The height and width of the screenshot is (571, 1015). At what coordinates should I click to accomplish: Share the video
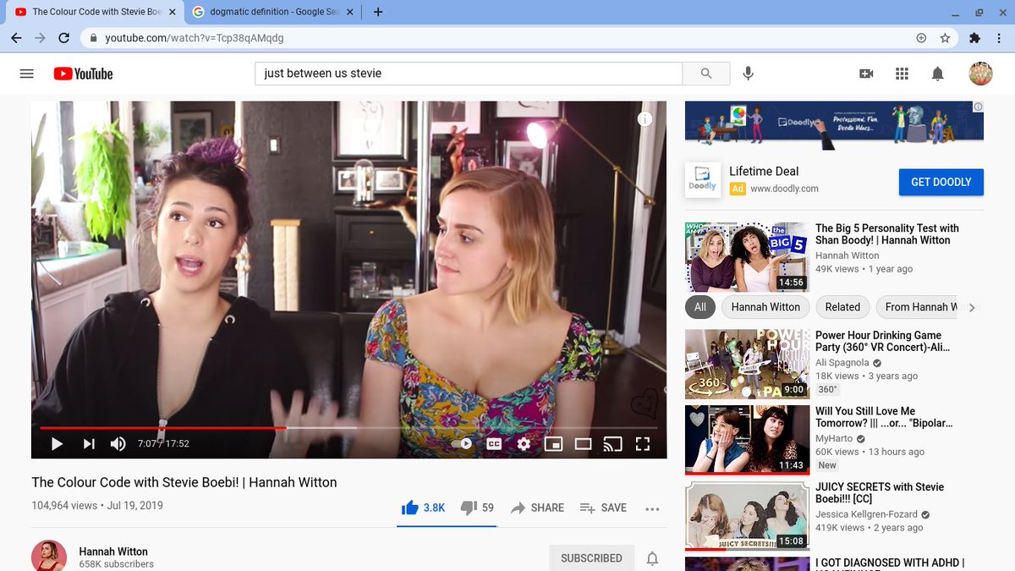click(537, 508)
